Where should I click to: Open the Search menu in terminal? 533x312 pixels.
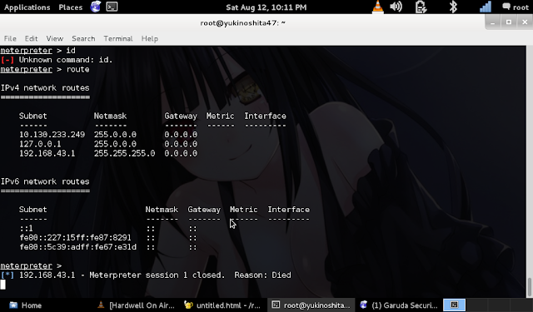tap(83, 39)
